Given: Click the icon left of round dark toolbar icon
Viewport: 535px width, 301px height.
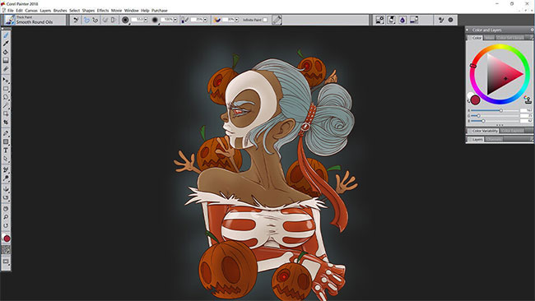Looking at the screenshot, I should (441, 20).
